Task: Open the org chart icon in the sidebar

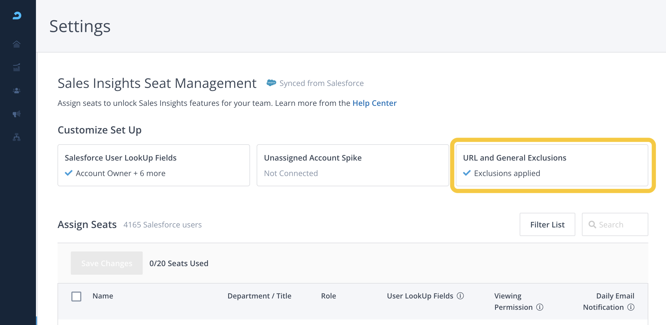Action: click(17, 137)
